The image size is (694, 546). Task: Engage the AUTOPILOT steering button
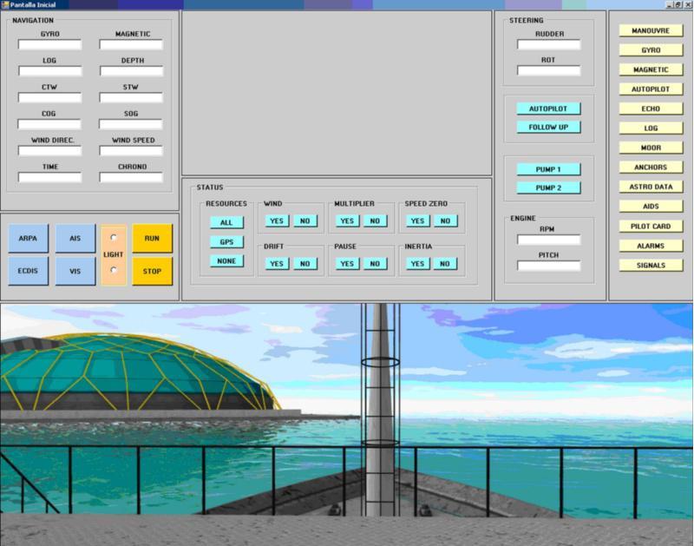[x=548, y=109]
